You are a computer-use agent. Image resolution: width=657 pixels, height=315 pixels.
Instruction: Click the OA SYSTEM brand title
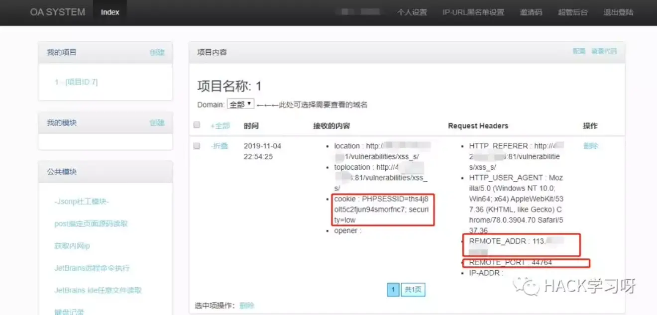58,12
